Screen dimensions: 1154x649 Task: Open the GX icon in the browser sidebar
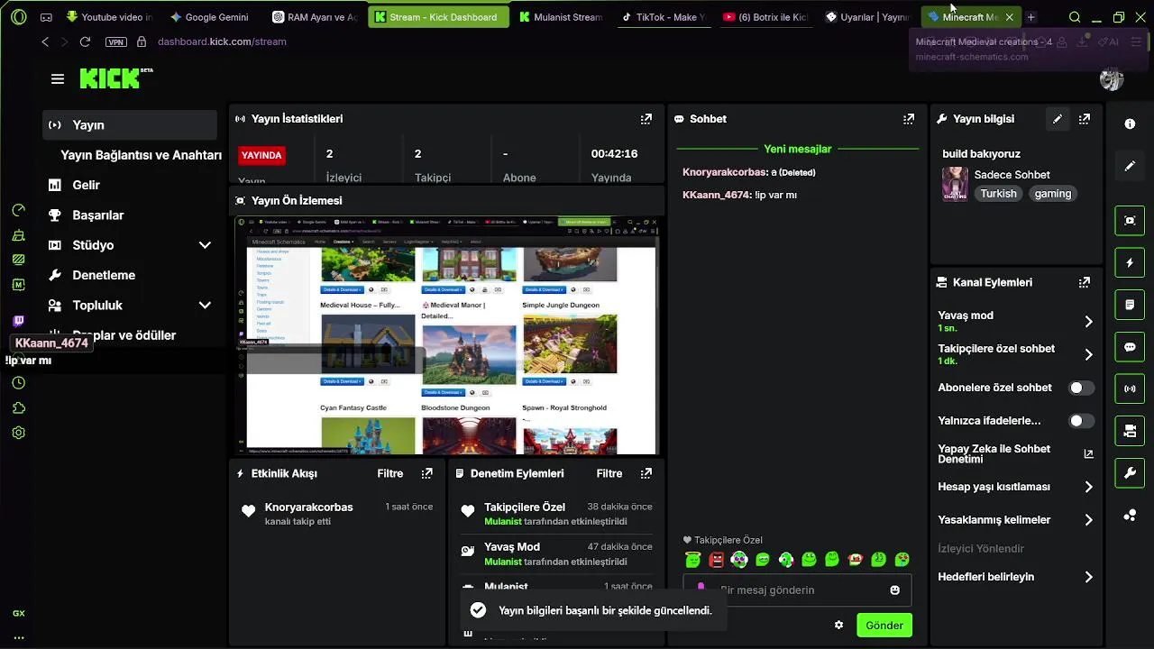point(19,613)
